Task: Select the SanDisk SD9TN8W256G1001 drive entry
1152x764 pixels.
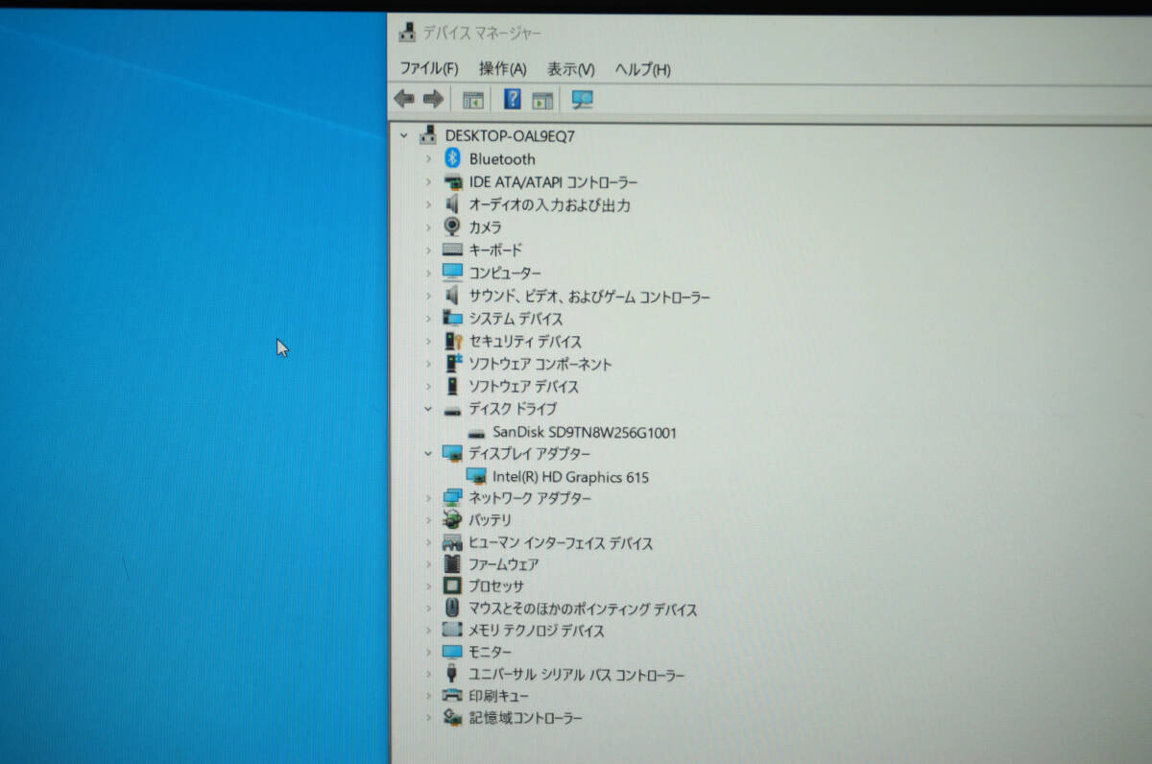Action: (x=585, y=432)
